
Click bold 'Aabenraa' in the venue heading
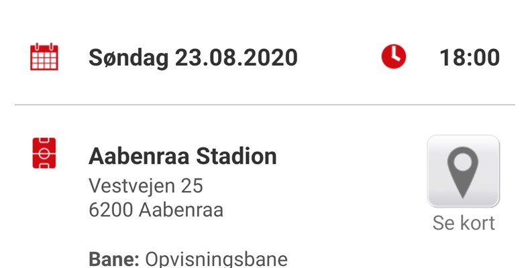pos(139,157)
